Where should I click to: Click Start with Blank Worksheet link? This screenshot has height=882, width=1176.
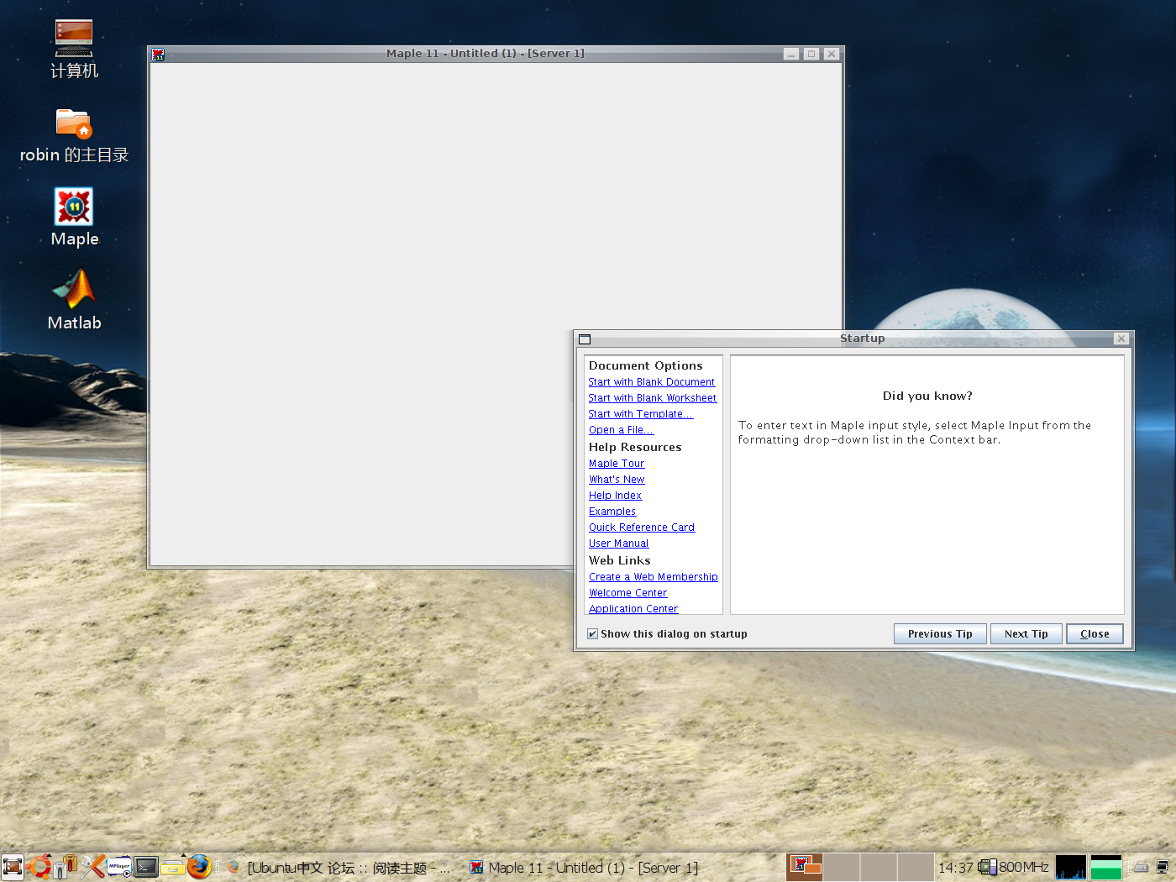[x=653, y=398]
